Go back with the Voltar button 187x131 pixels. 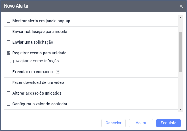pos(141,123)
